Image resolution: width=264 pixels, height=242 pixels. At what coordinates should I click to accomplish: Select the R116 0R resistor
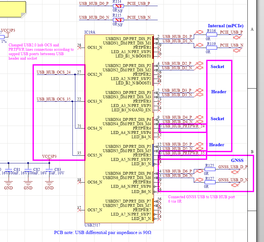211,35
